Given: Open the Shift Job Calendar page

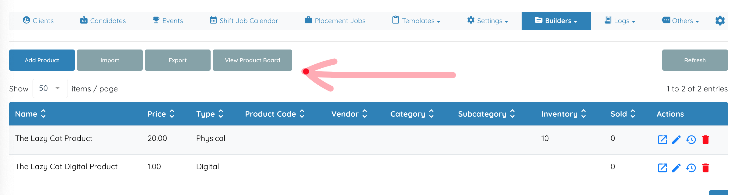Looking at the screenshot, I should pos(244,21).
